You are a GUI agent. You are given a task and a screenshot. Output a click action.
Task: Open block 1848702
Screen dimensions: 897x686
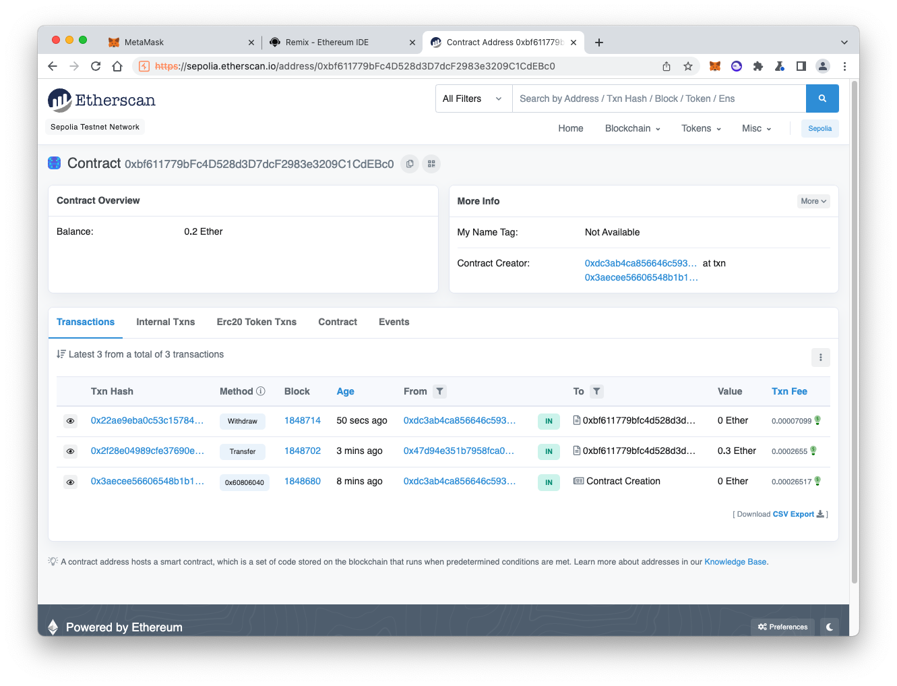303,451
